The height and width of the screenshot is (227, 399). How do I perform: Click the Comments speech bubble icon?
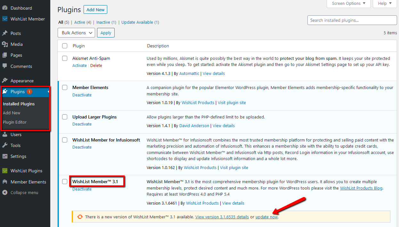[5, 66]
